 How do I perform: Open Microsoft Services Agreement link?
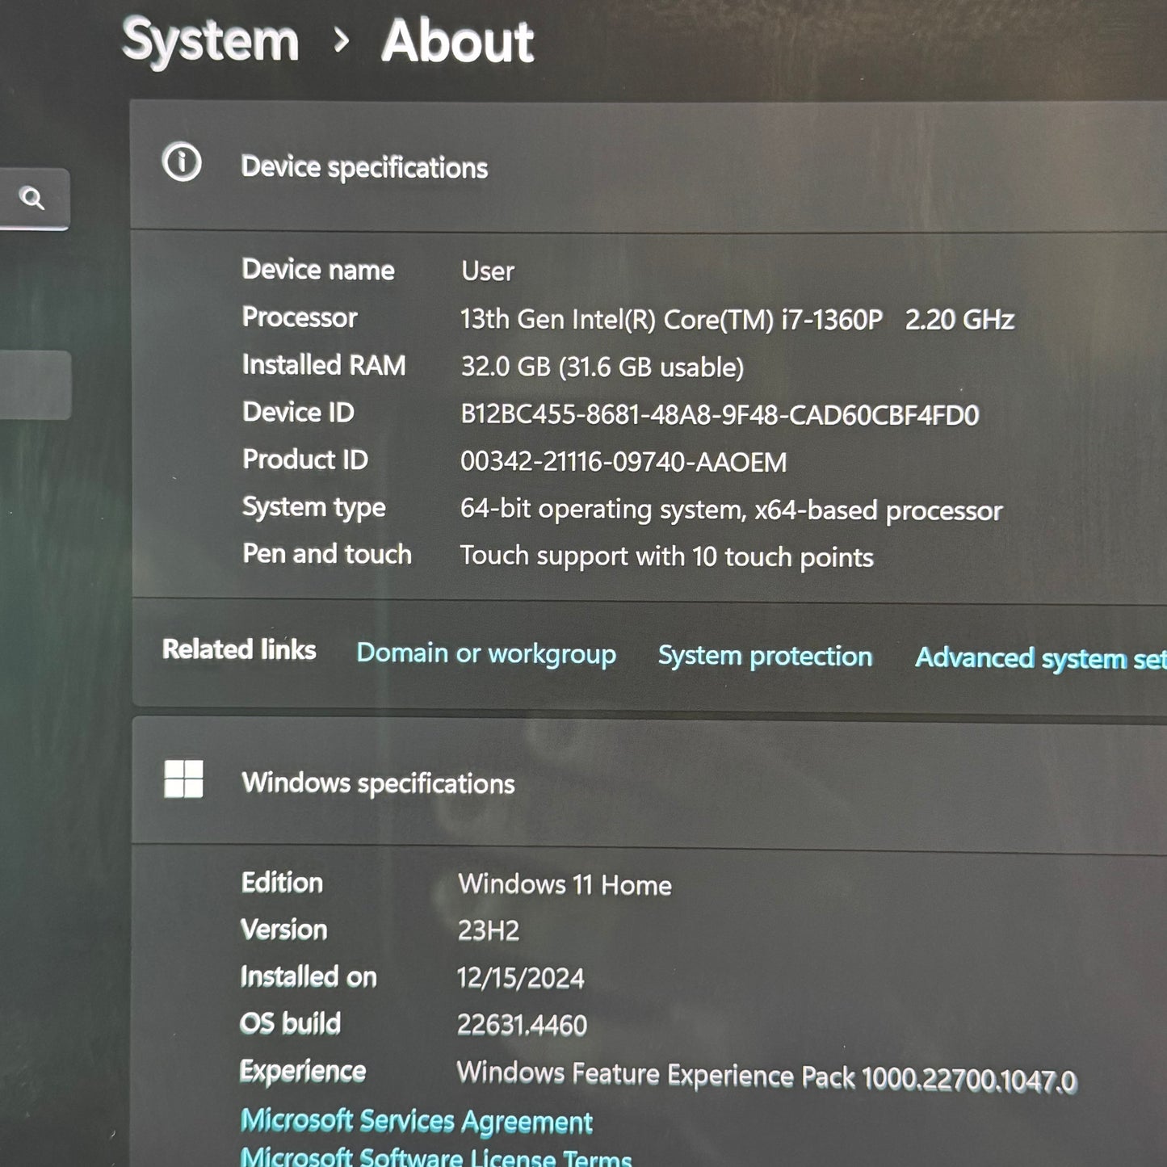pos(417,1121)
